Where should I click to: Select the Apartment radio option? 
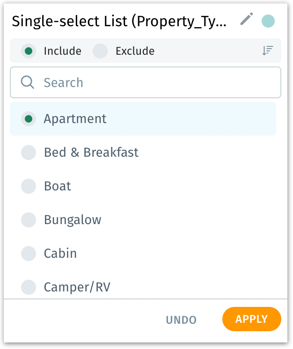[x=29, y=119]
